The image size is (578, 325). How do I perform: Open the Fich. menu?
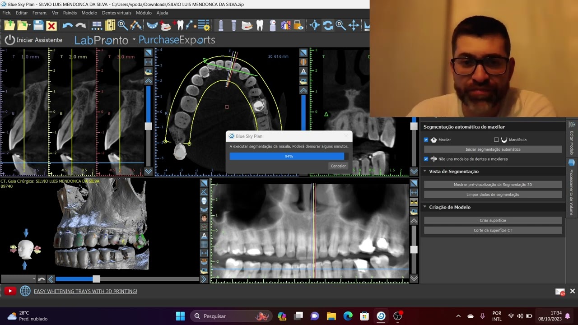tap(7, 13)
